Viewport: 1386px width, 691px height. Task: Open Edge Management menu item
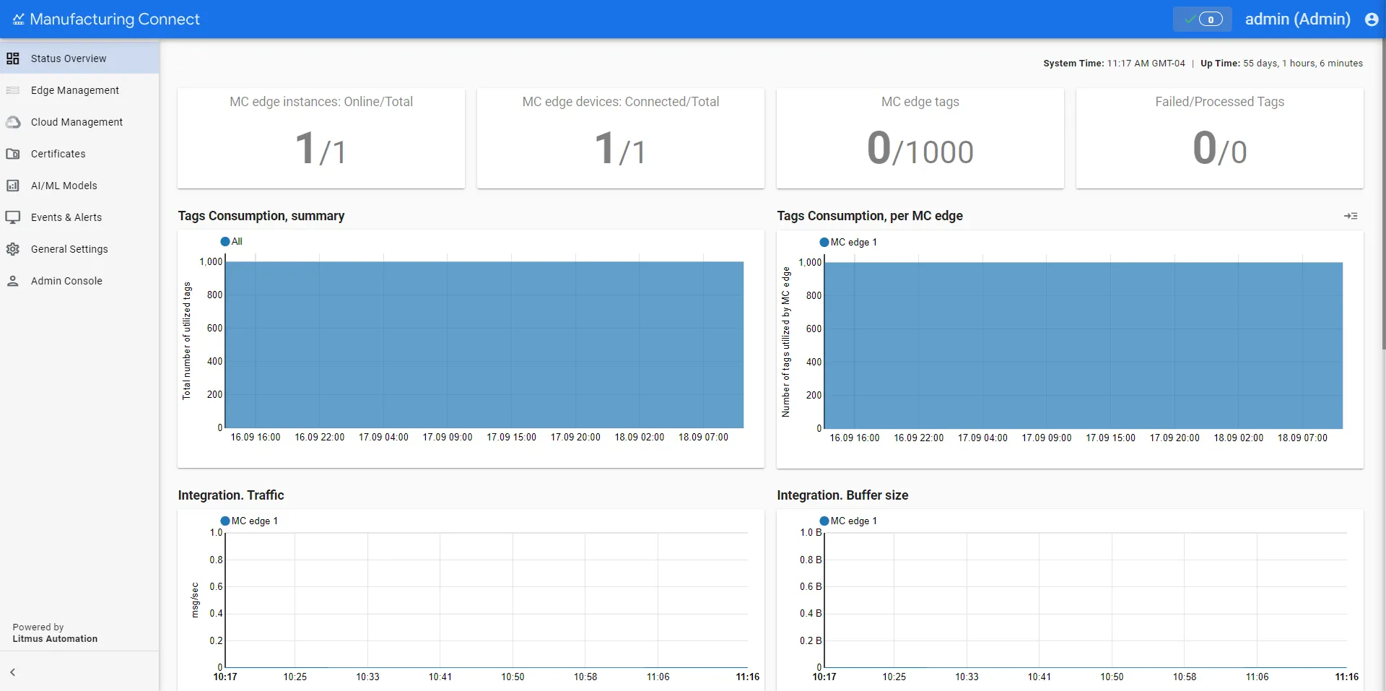(79, 90)
